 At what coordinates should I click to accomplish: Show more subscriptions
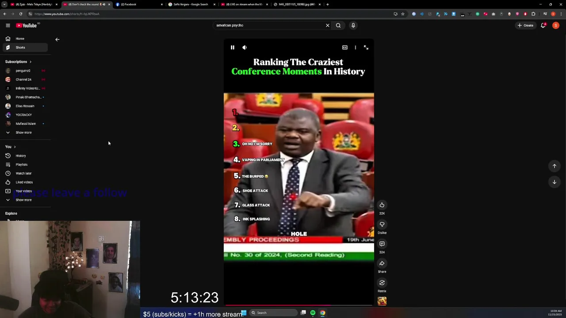(x=25, y=132)
